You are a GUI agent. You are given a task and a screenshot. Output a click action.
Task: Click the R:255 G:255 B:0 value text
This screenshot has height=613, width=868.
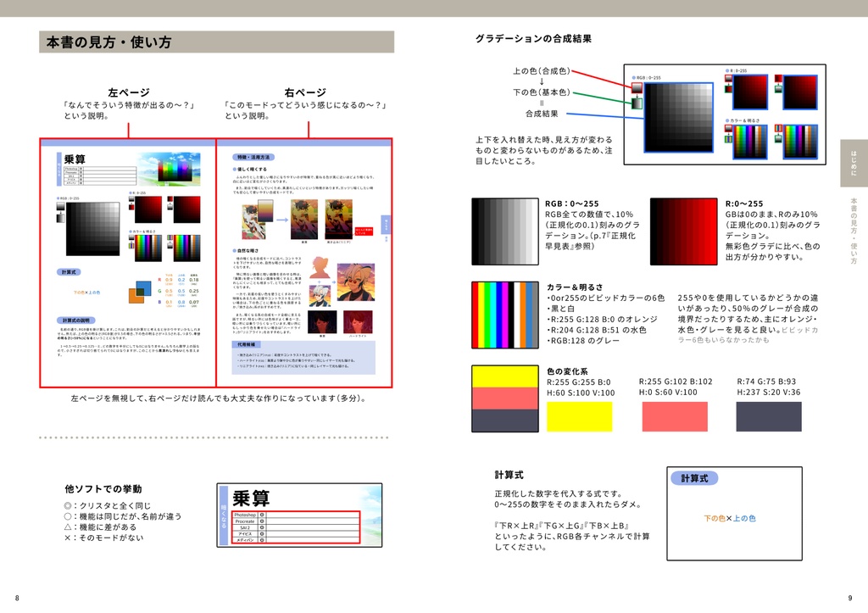(x=578, y=382)
